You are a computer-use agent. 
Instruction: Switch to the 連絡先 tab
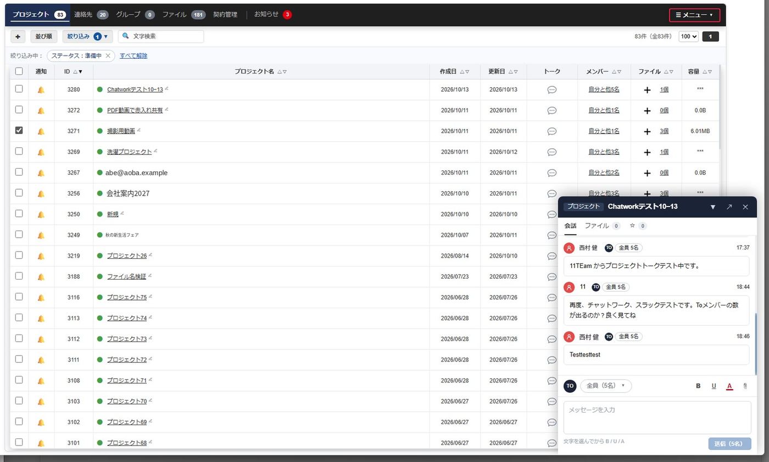click(x=91, y=14)
